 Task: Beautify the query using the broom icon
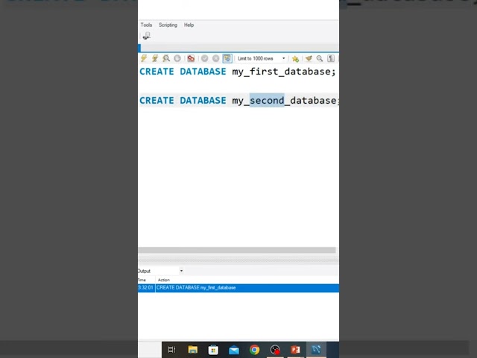pos(309,58)
